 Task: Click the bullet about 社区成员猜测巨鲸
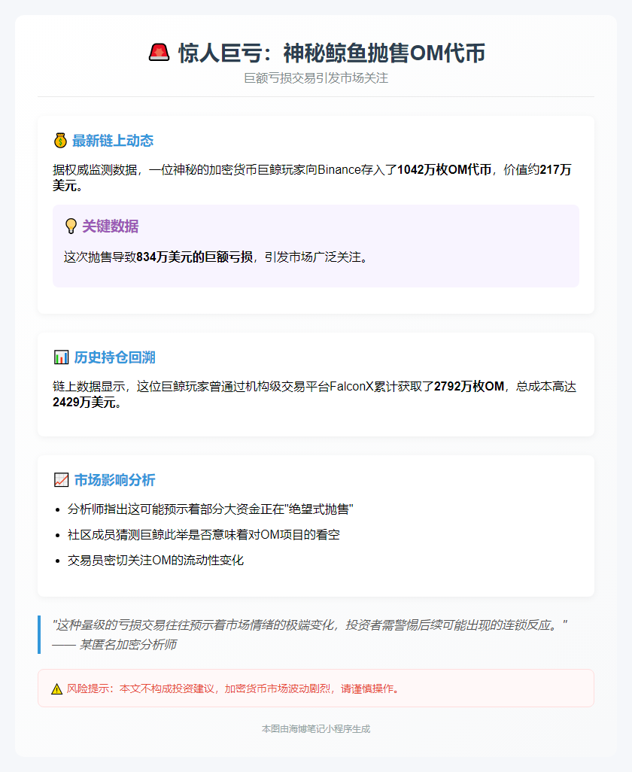pos(204,535)
